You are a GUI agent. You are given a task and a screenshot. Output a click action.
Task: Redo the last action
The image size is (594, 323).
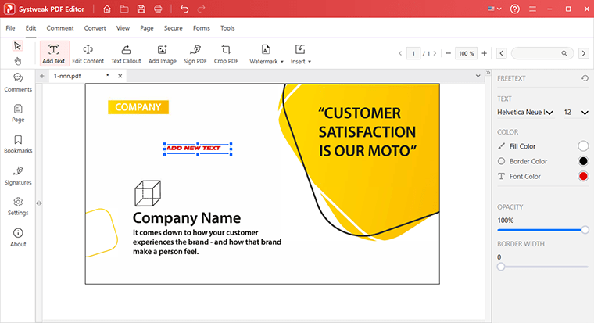click(x=201, y=9)
